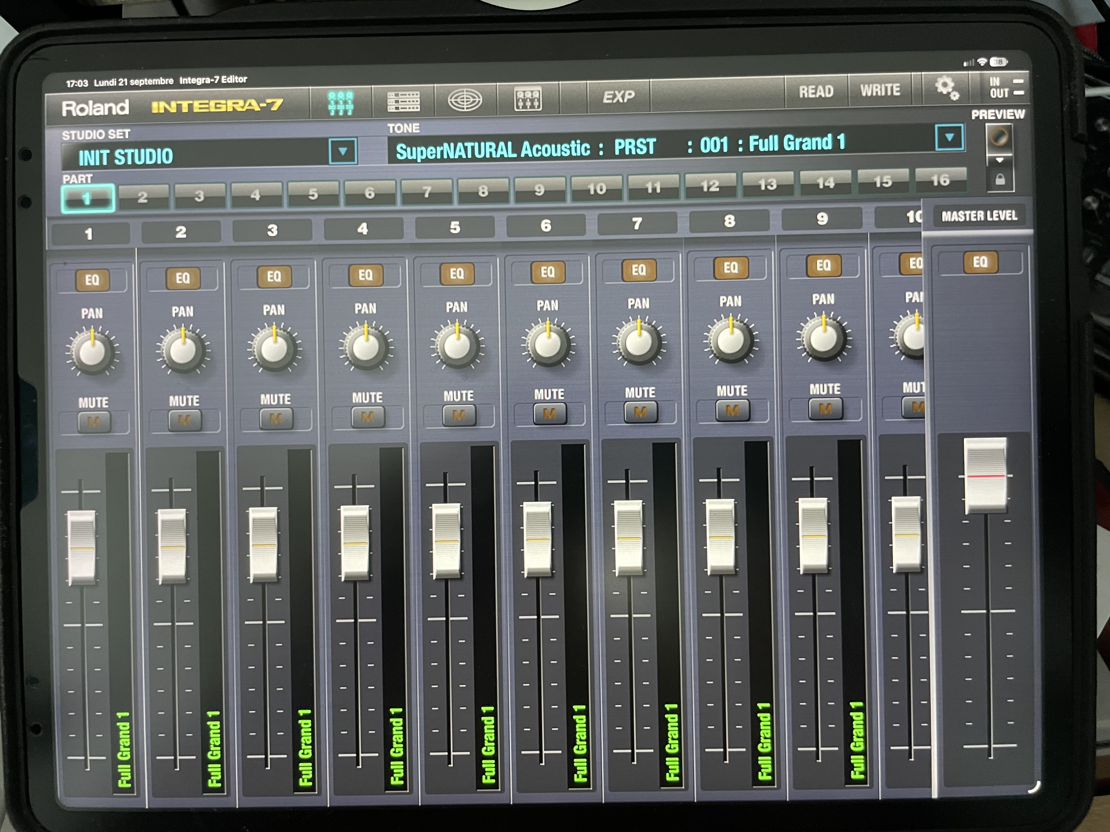Open EQ for channel 1
The height and width of the screenshot is (832, 1110).
click(x=92, y=280)
